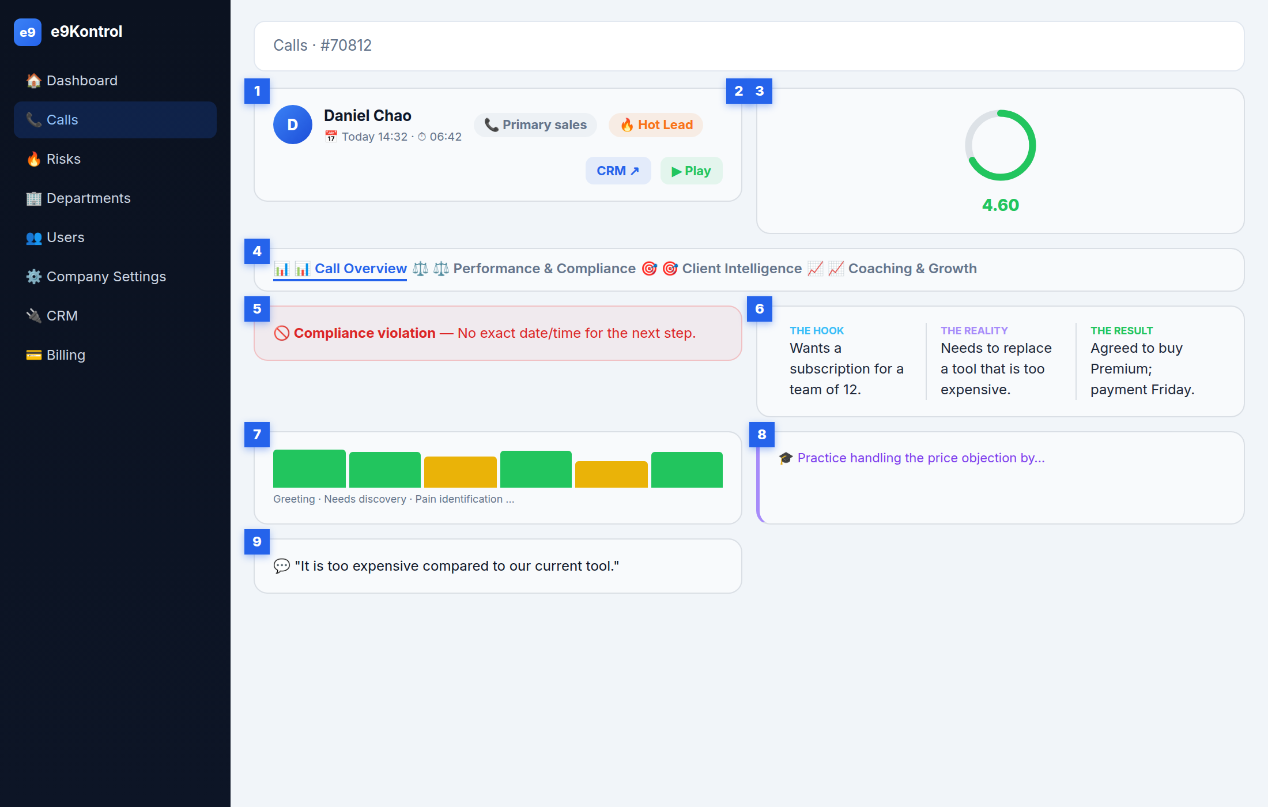Viewport: 1268px width, 807px height.
Task: Click the Company Settings gear icon
Action: point(34,277)
